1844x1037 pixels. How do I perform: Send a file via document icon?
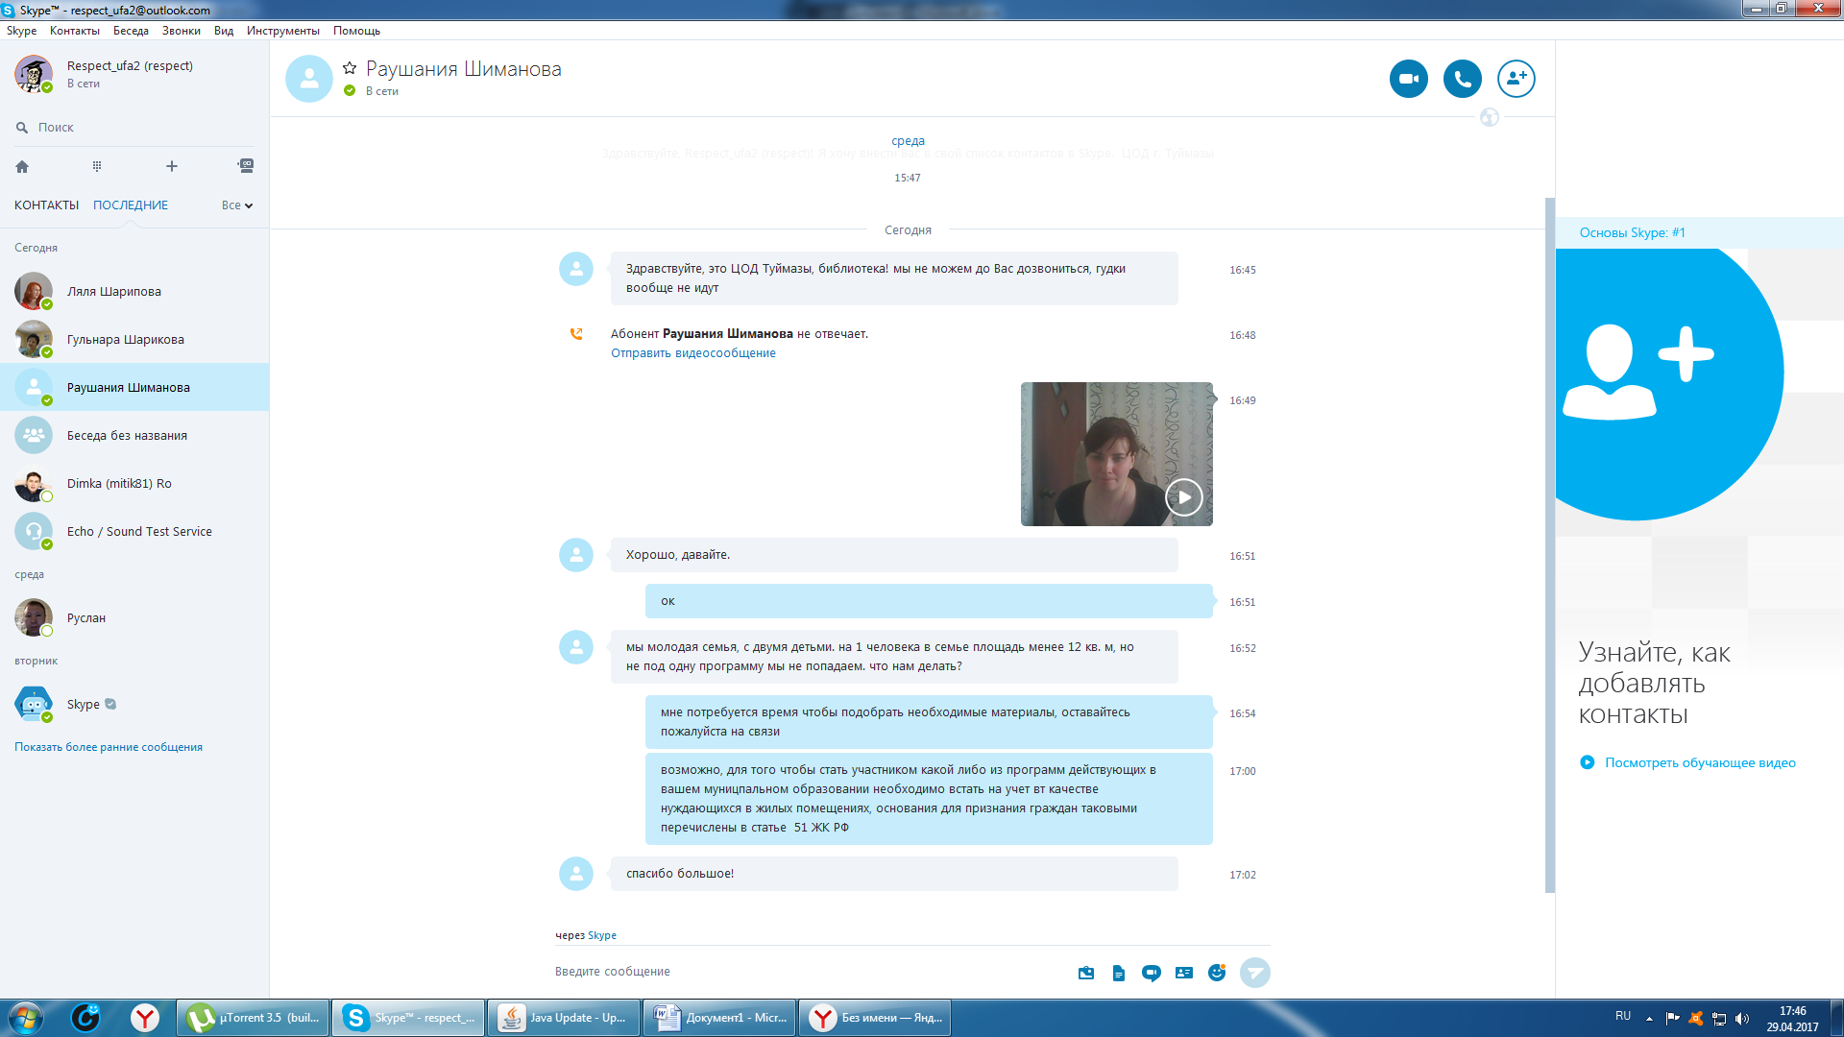pos(1119,973)
